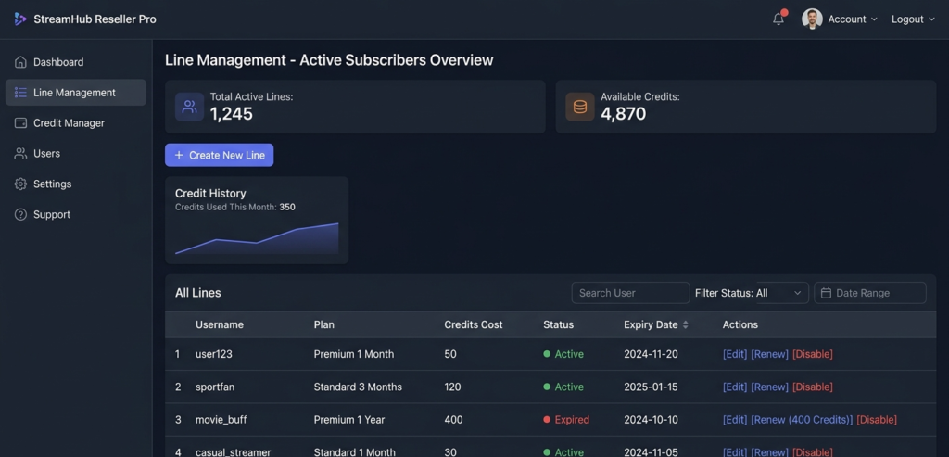Click the Standard 3 Months plan cell
Viewport: 949px width, 457px height.
click(x=358, y=387)
